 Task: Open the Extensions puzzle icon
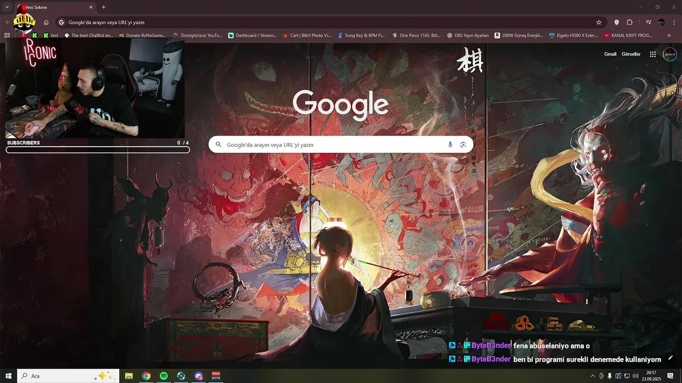630,22
